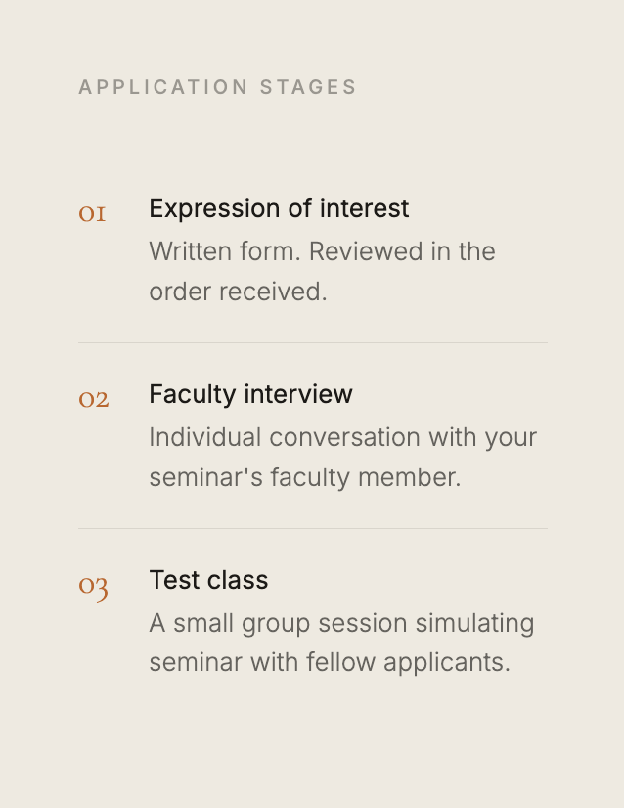Click the divider below Expression of interest
Viewport: 624px width, 808px height.
[x=313, y=342]
